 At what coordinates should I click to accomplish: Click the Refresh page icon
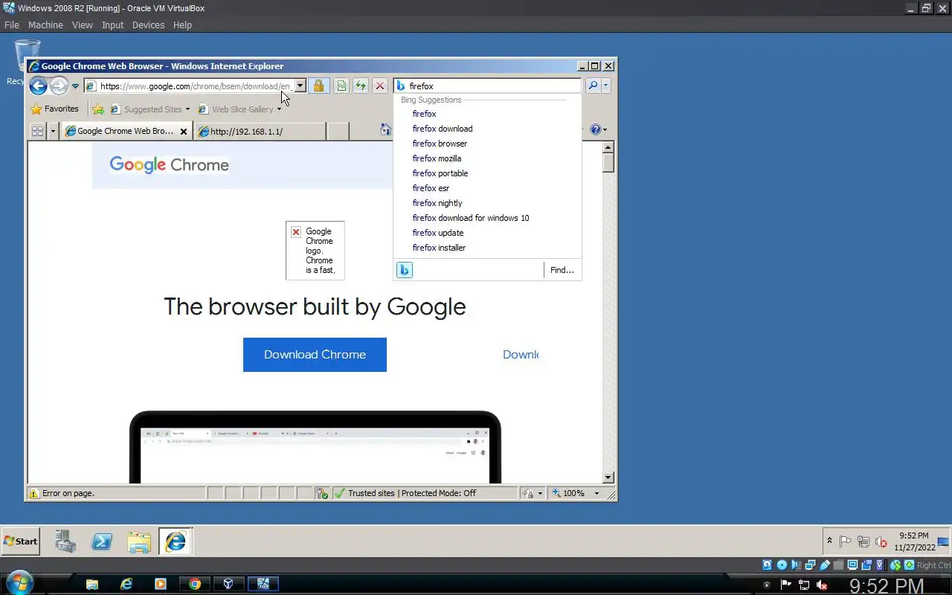pyautogui.click(x=361, y=86)
